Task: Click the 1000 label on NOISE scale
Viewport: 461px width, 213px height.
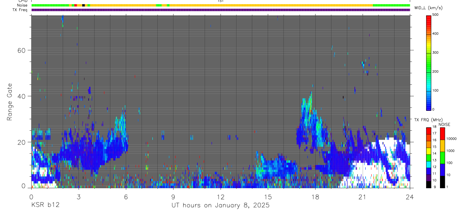Action: pyautogui.click(x=450, y=151)
